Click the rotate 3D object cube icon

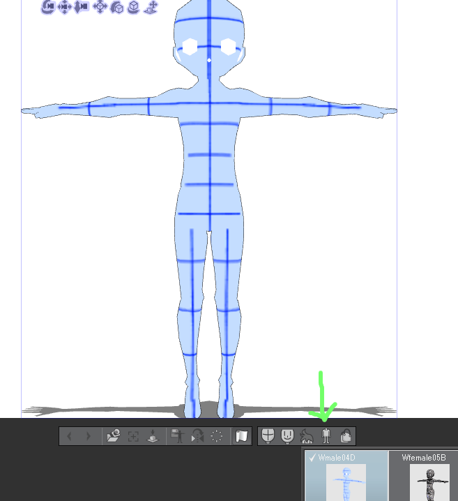[x=116, y=7]
